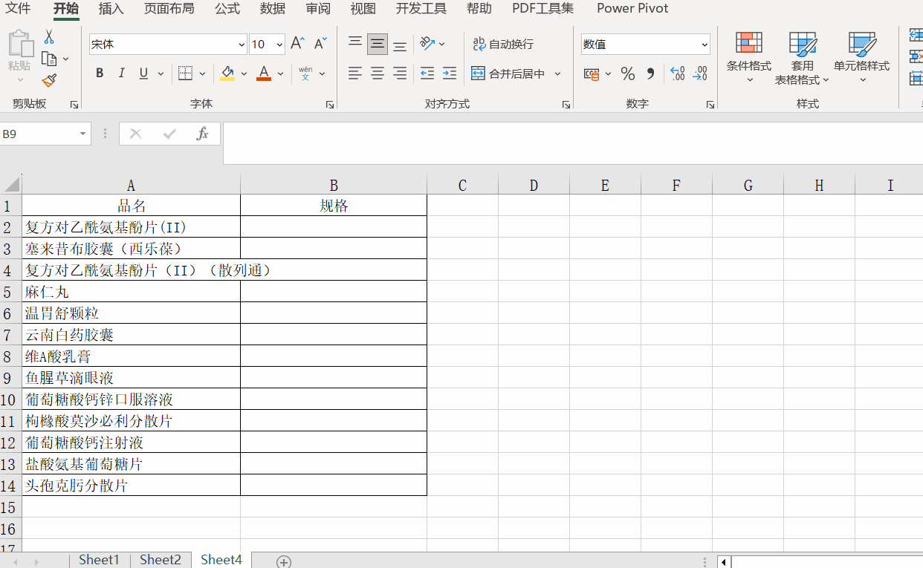Expand the fill color dropdown arrow
Image resolution: width=923 pixels, height=568 pixels.
point(244,74)
